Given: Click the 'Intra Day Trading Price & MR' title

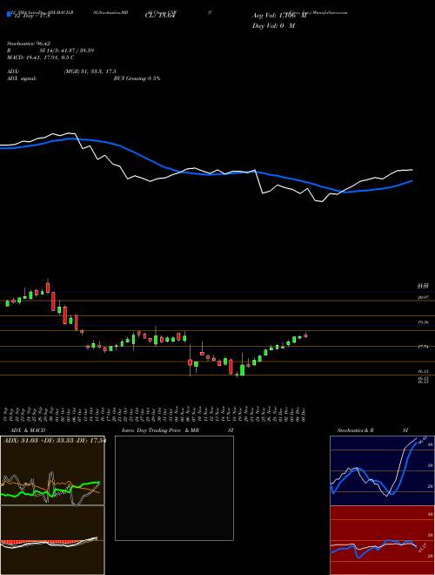Looking at the screenshot, I should pyautogui.click(x=160, y=430).
